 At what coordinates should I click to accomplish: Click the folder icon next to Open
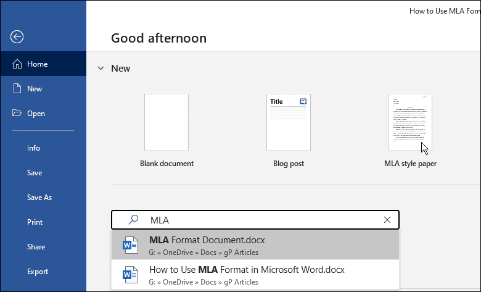(x=17, y=113)
